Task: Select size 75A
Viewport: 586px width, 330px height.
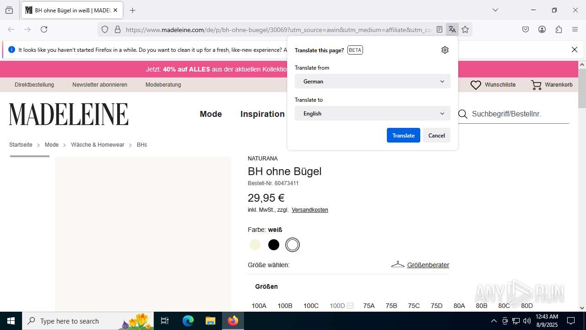Action: click(x=369, y=306)
